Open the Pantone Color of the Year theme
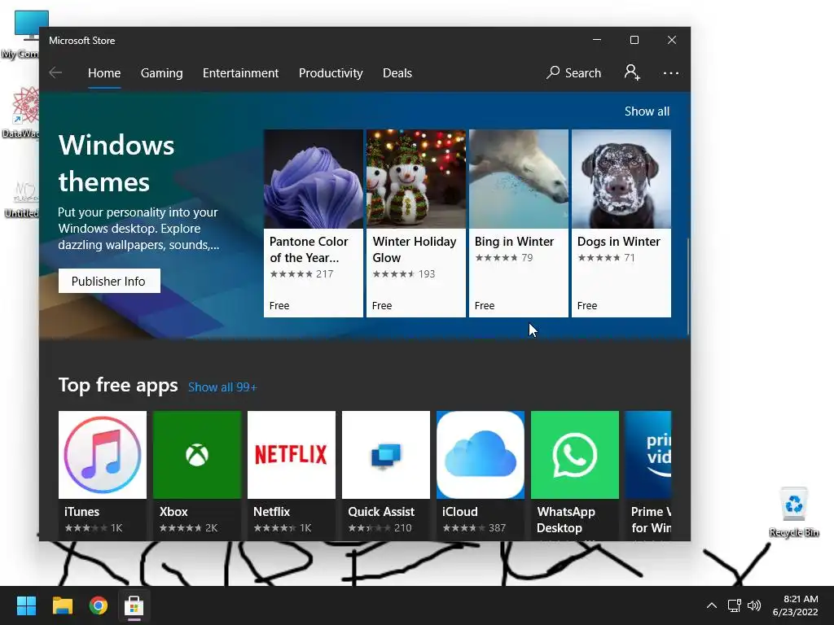The height and width of the screenshot is (625, 834). click(314, 223)
